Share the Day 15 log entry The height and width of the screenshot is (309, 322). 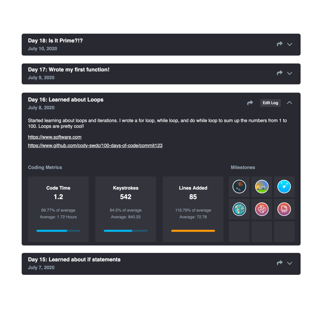click(x=279, y=263)
